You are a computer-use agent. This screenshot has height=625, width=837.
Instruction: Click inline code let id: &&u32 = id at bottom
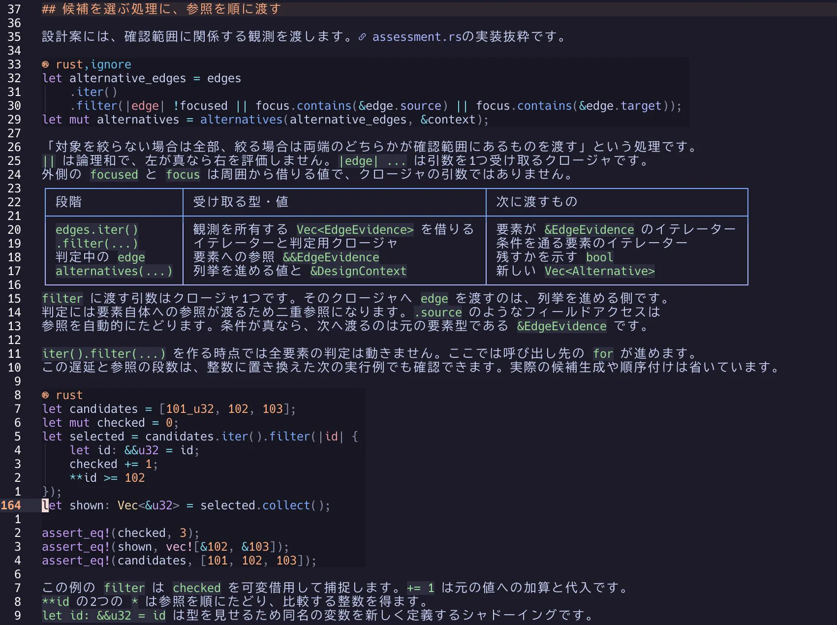coord(104,616)
